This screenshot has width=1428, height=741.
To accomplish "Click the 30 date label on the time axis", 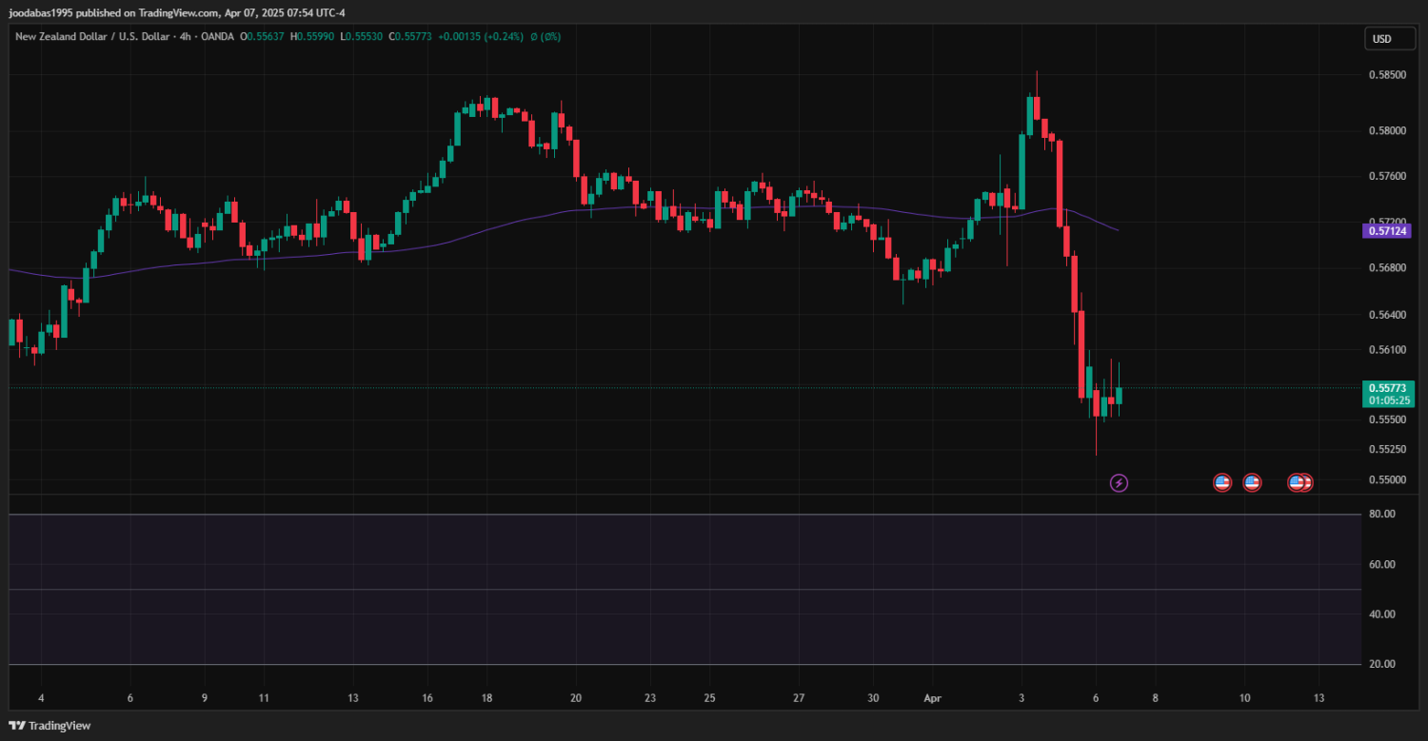I will (873, 698).
